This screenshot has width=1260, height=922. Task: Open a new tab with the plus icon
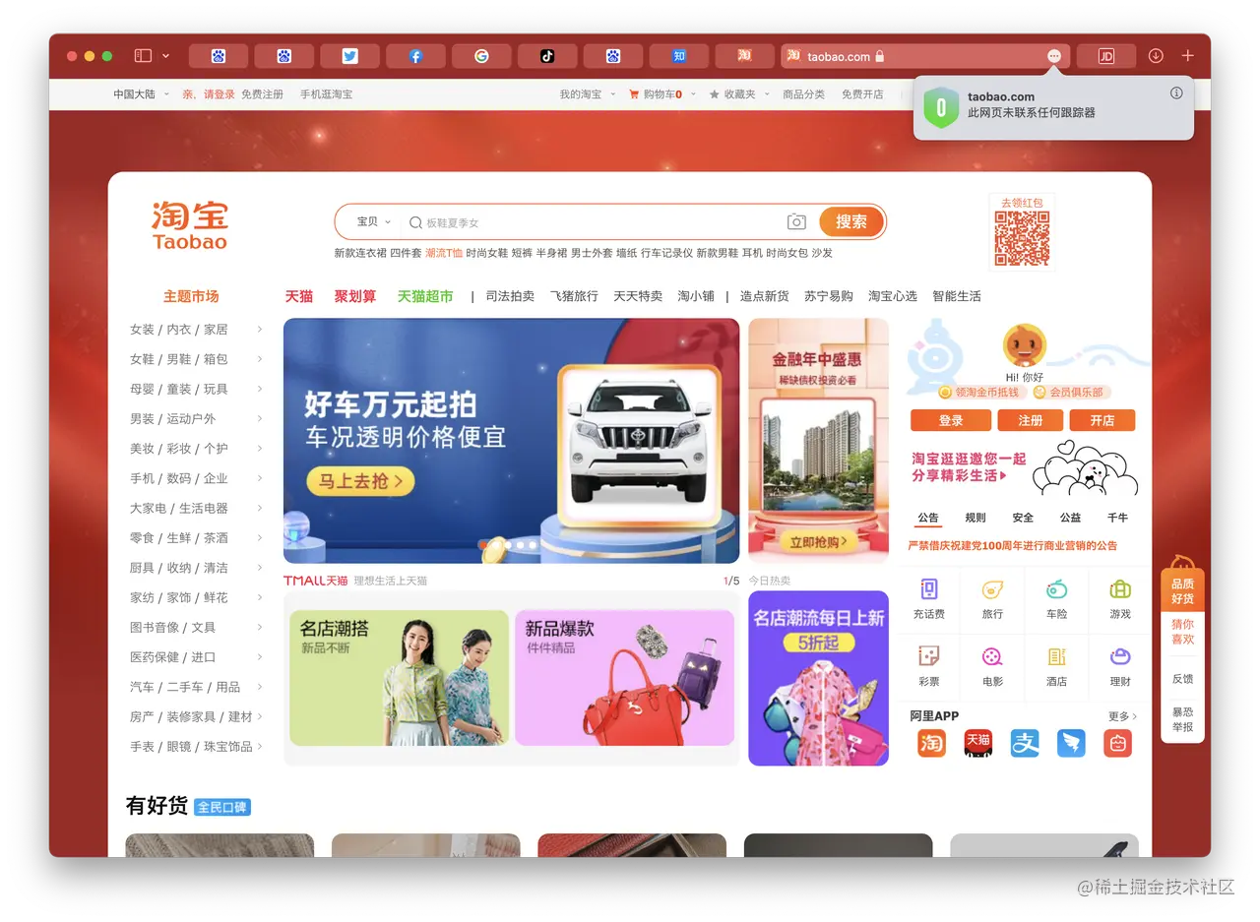pos(1188,56)
